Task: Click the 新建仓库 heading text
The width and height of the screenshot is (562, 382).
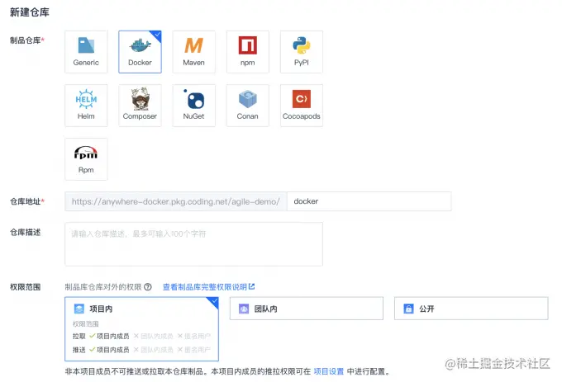Action: click(x=30, y=12)
